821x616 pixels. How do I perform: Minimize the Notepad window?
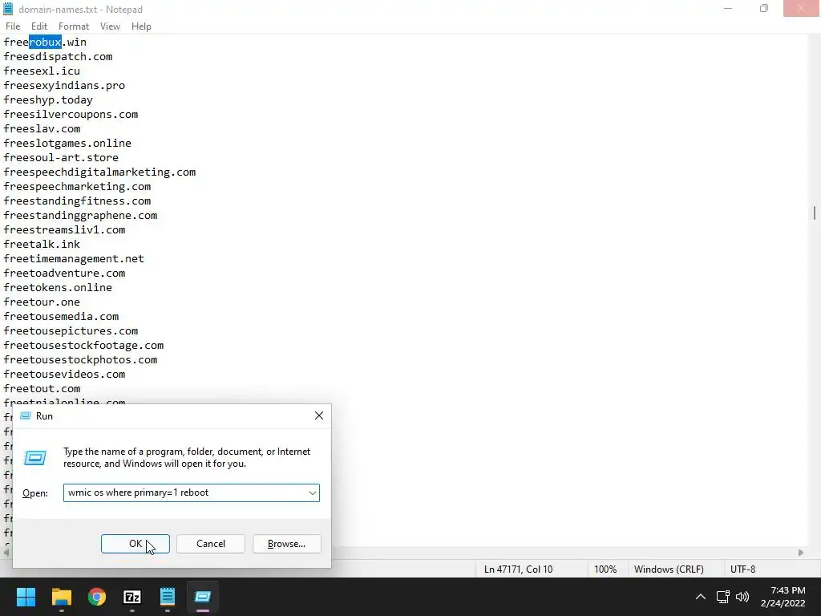(728, 9)
